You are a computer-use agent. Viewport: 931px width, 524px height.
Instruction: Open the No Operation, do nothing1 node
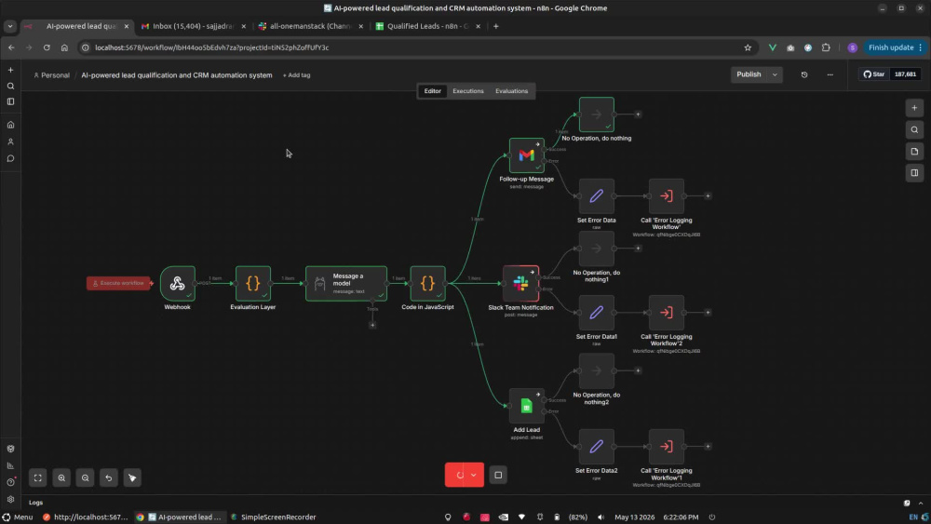(x=596, y=249)
